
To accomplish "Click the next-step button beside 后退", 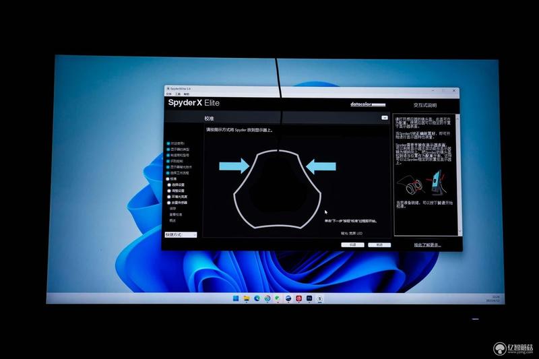I will tap(379, 245).
